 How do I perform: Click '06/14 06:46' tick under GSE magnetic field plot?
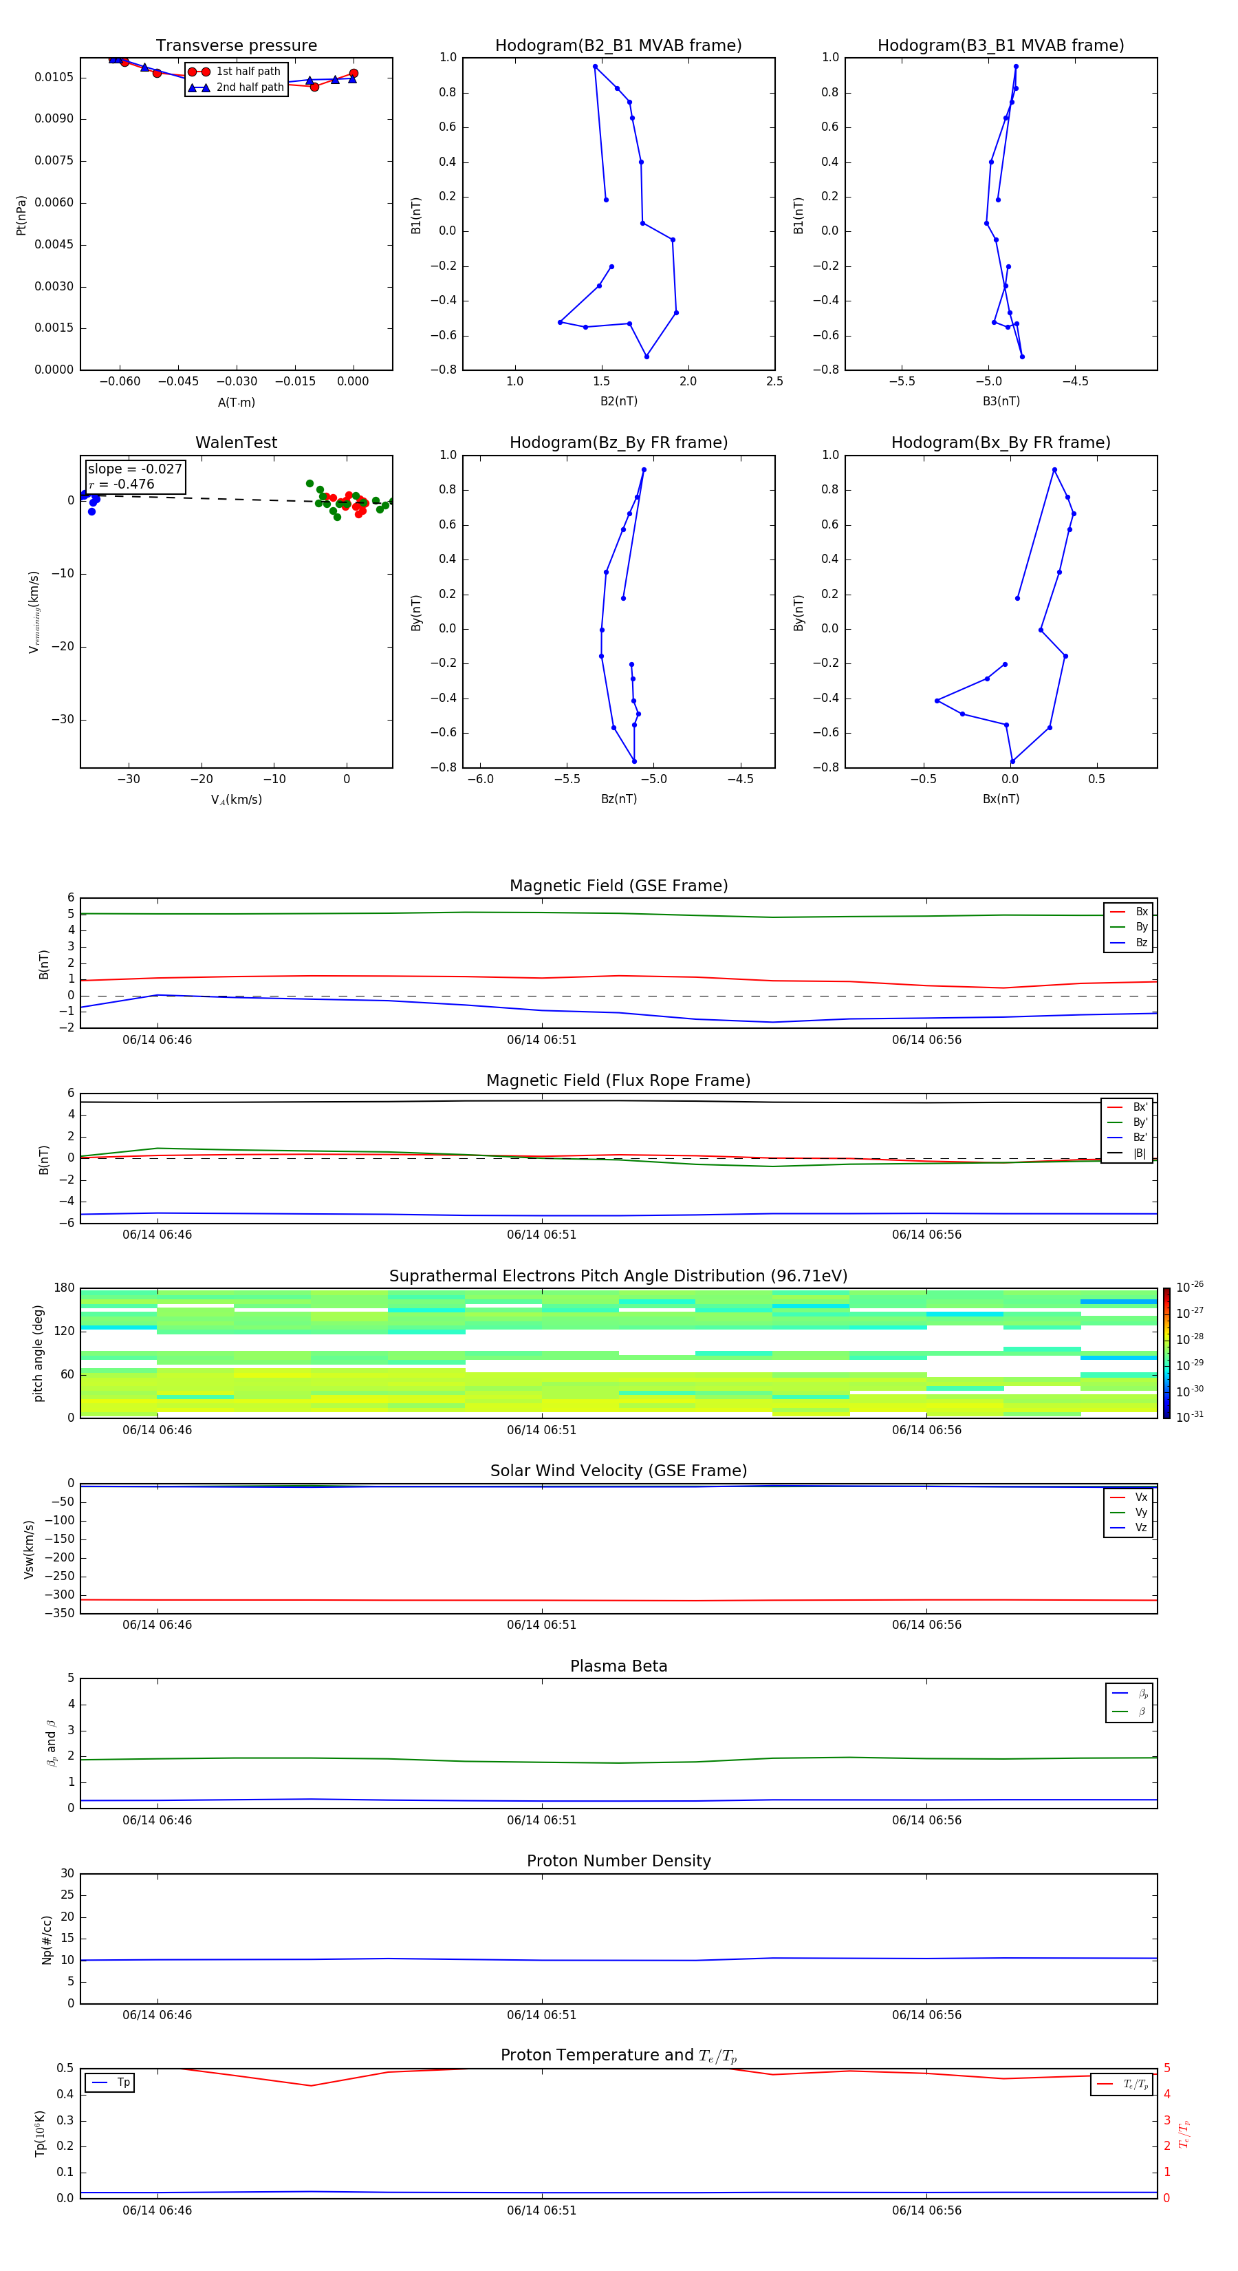click(x=157, y=1039)
